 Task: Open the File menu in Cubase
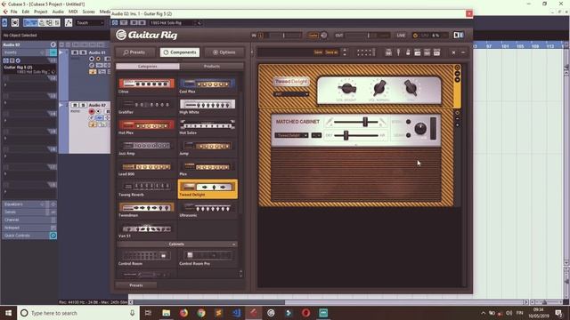[x=14, y=12]
